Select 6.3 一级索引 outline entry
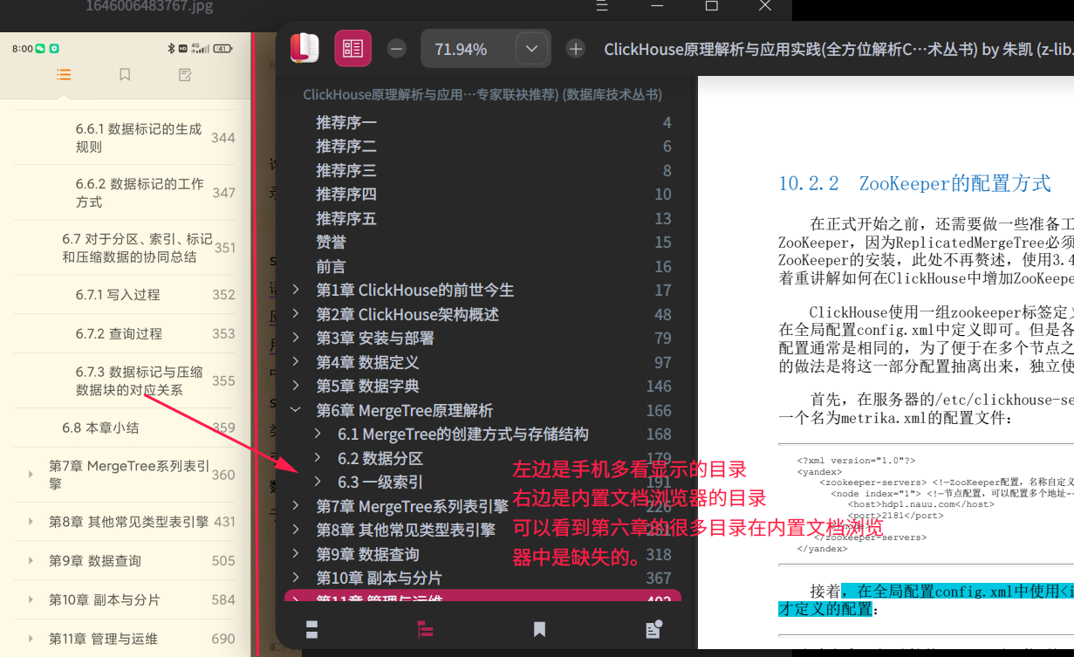This screenshot has width=1074, height=657. coord(380,482)
